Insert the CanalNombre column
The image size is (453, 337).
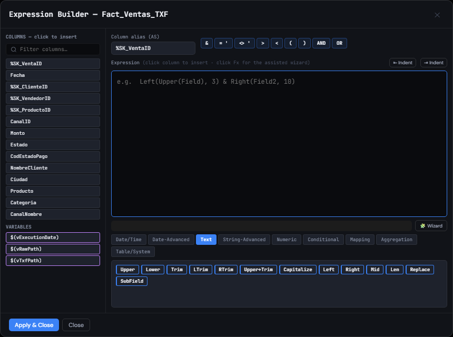click(x=53, y=214)
